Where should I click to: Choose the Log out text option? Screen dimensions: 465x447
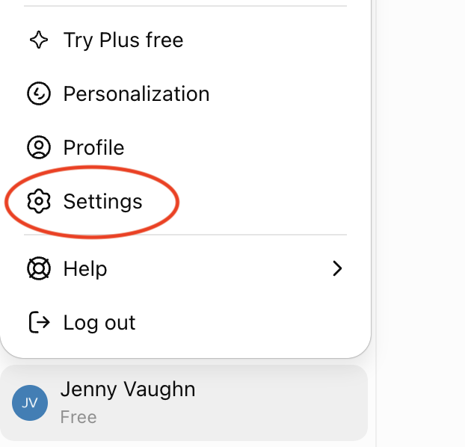tap(99, 323)
